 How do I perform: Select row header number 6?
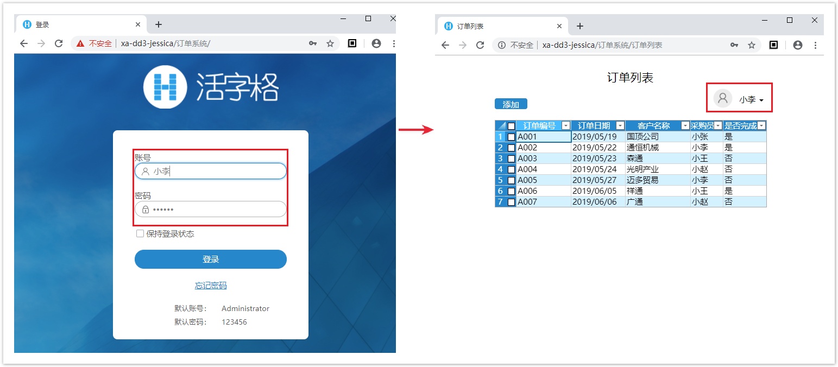(501, 191)
